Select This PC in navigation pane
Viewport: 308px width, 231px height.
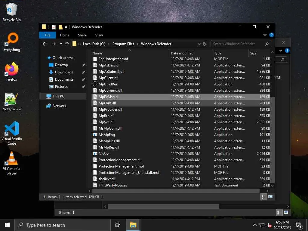pyautogui.click(x=58, y=96)
